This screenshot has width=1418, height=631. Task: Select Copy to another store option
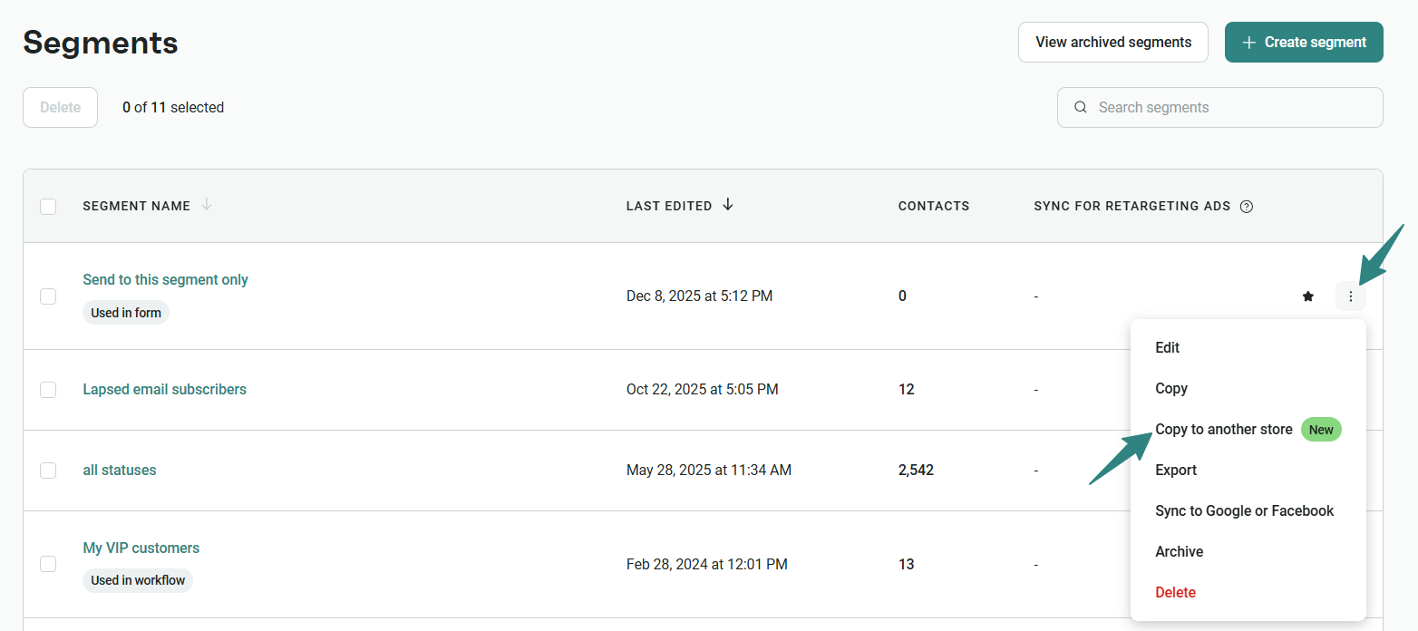point(1223,430)
